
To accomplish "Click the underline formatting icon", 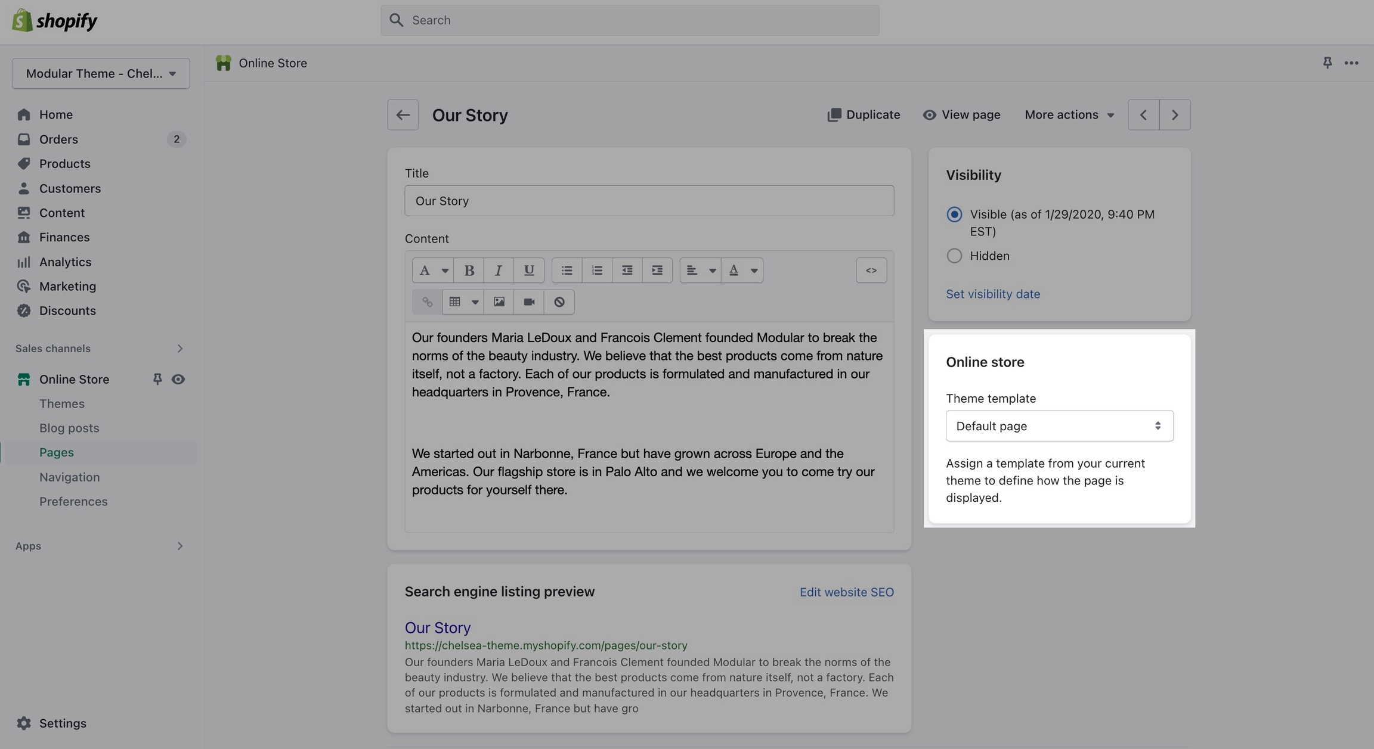I will click(528, 271).
